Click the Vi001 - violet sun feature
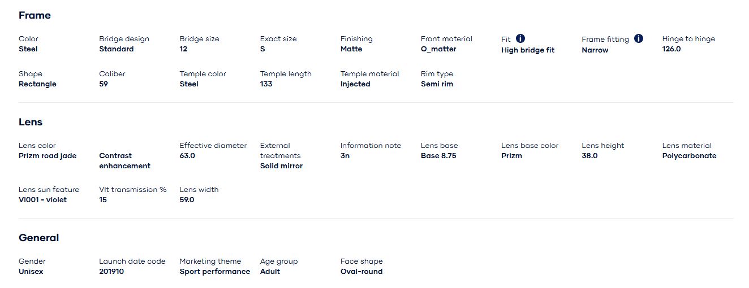This screenshot has width=749, height=288. tap(42, 200)
